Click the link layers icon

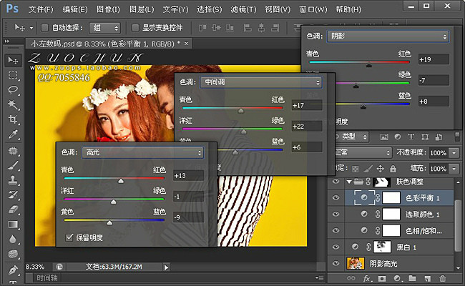351,278
